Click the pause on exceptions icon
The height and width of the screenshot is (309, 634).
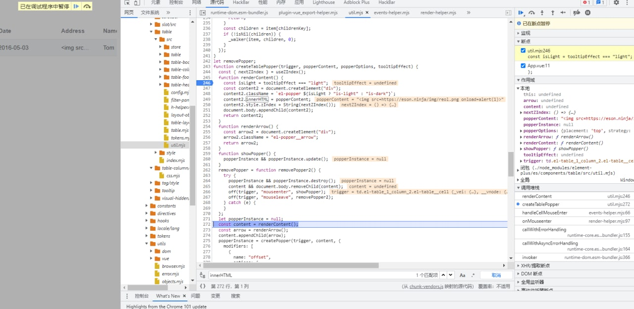(587, 13)
